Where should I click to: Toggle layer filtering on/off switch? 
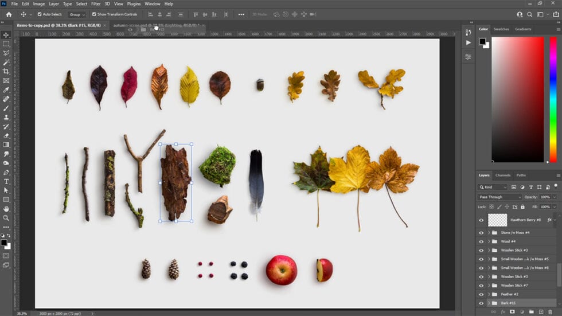click(x=556, y=186)
